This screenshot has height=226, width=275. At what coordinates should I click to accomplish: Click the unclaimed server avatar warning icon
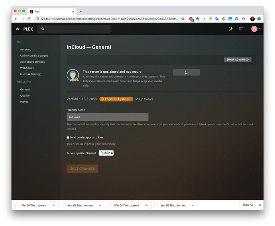pos(73,75)
